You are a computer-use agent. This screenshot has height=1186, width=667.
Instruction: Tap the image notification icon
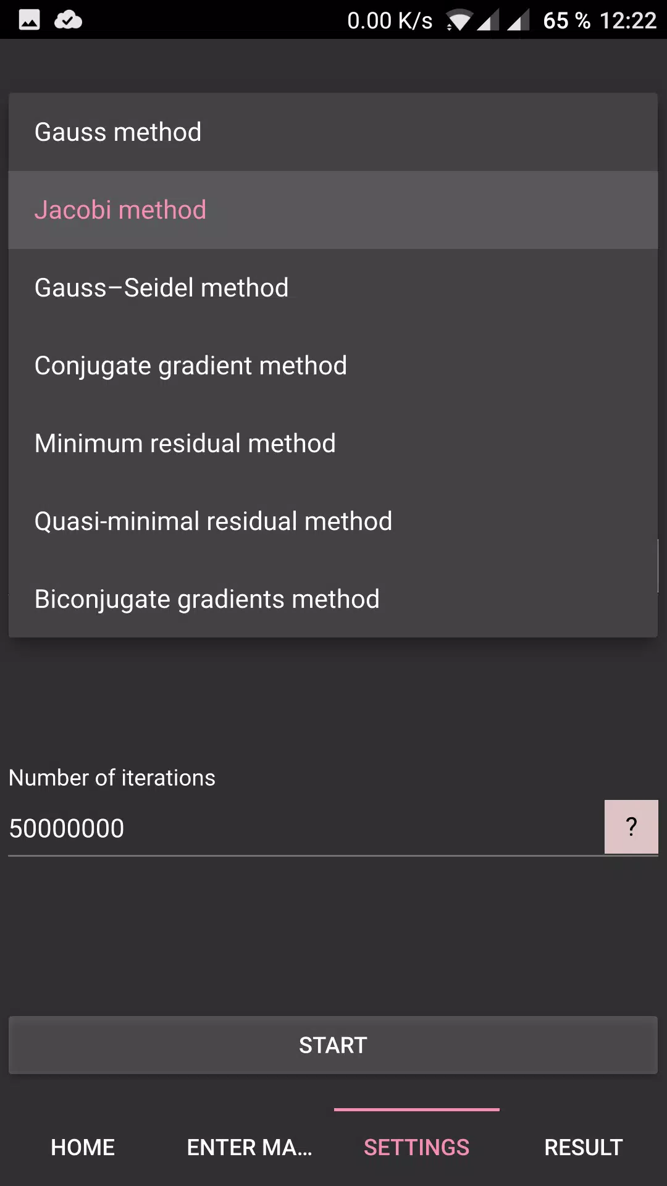point(29,20)
